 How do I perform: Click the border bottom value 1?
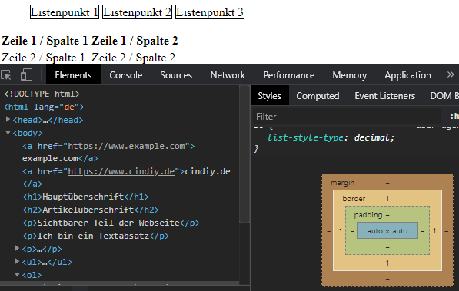[387, 263]
